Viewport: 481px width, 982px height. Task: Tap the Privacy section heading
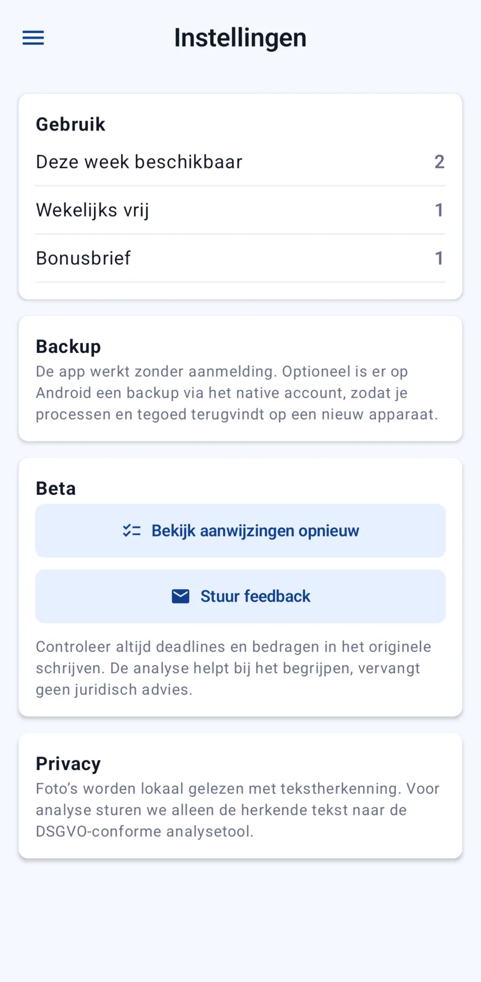68,764
